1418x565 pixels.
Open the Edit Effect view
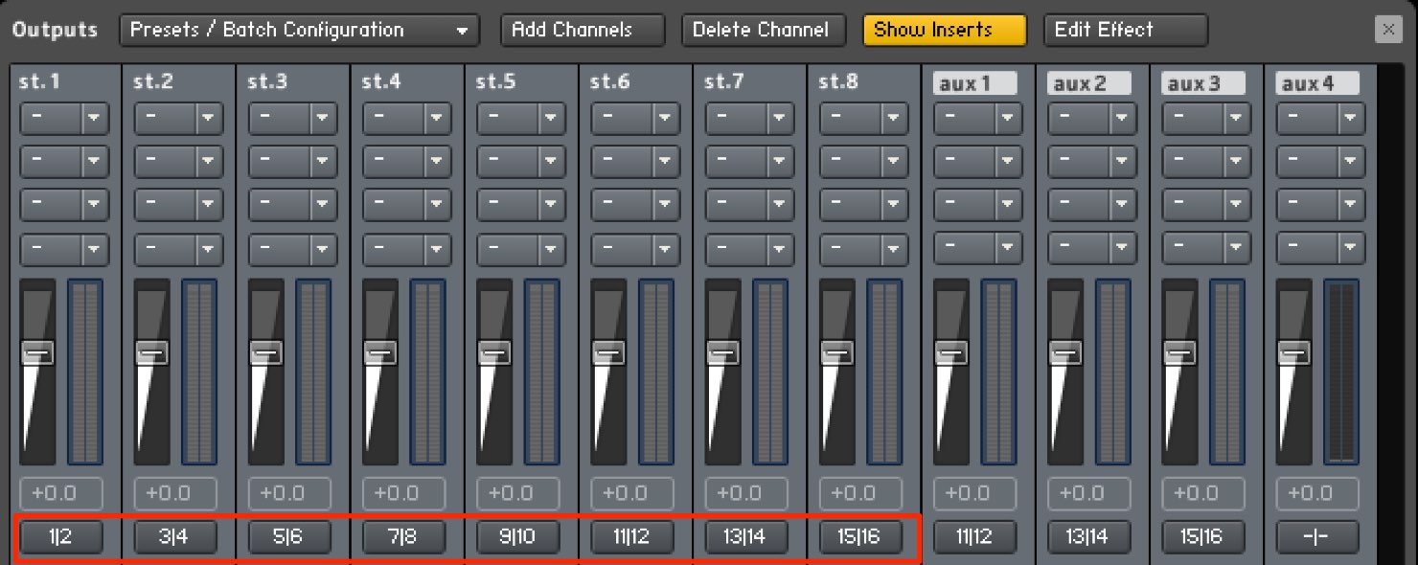tap(1126, 30)
